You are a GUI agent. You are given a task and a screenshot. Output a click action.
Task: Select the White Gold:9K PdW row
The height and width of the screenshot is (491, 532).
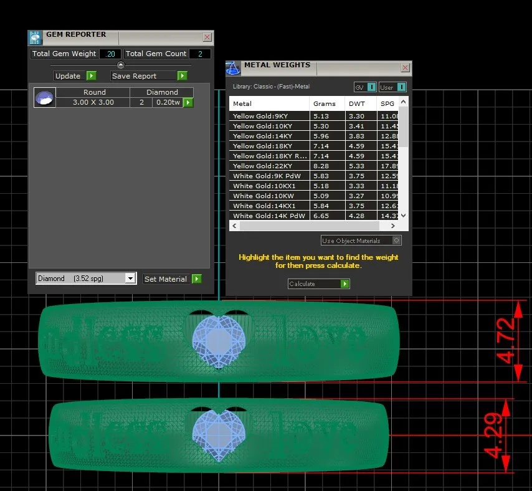click(x=314, y=176)
